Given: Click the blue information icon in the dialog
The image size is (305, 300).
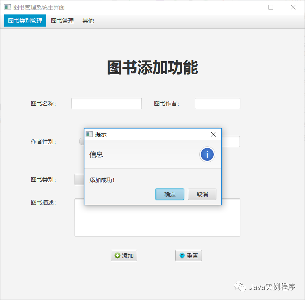Looking at the screenshot, I should click(x=207, y=155).
